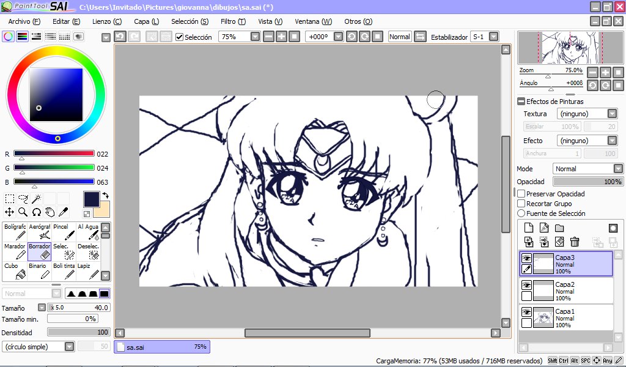Collapse the Efectos de Pinturas section
Screen dimensions: 626x367
point(521,102)
